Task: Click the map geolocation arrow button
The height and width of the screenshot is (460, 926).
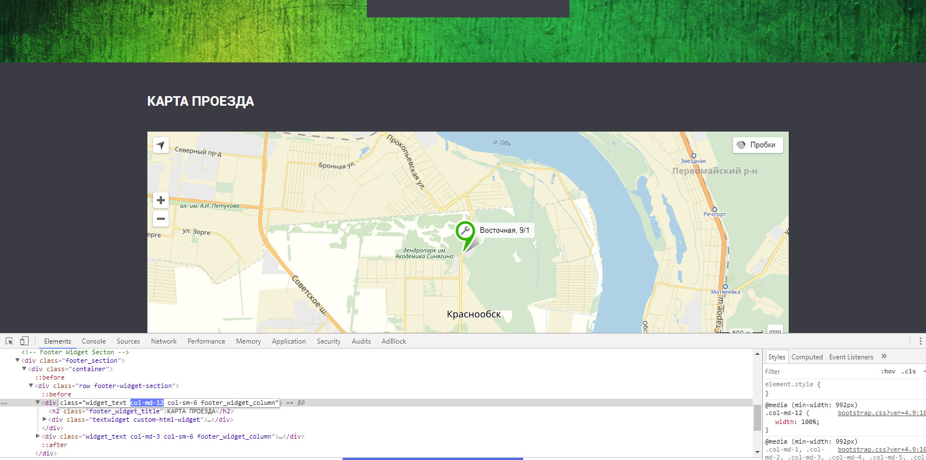Action: 161,145
